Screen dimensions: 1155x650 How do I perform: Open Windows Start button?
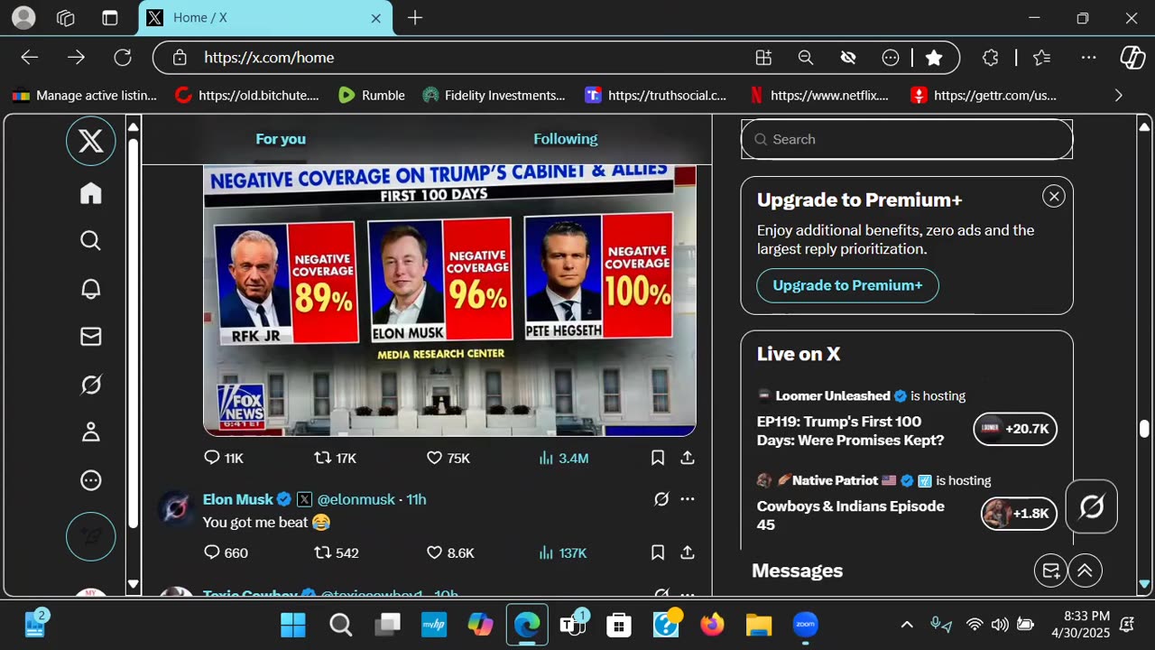(x=292, y=625)
